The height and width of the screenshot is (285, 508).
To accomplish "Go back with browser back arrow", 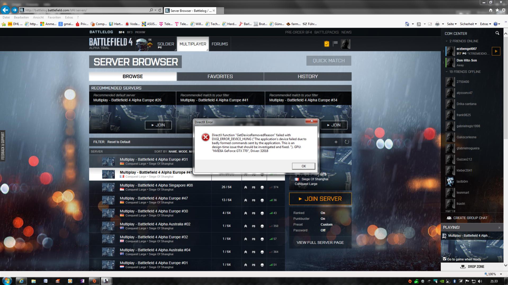I will 5,10.
